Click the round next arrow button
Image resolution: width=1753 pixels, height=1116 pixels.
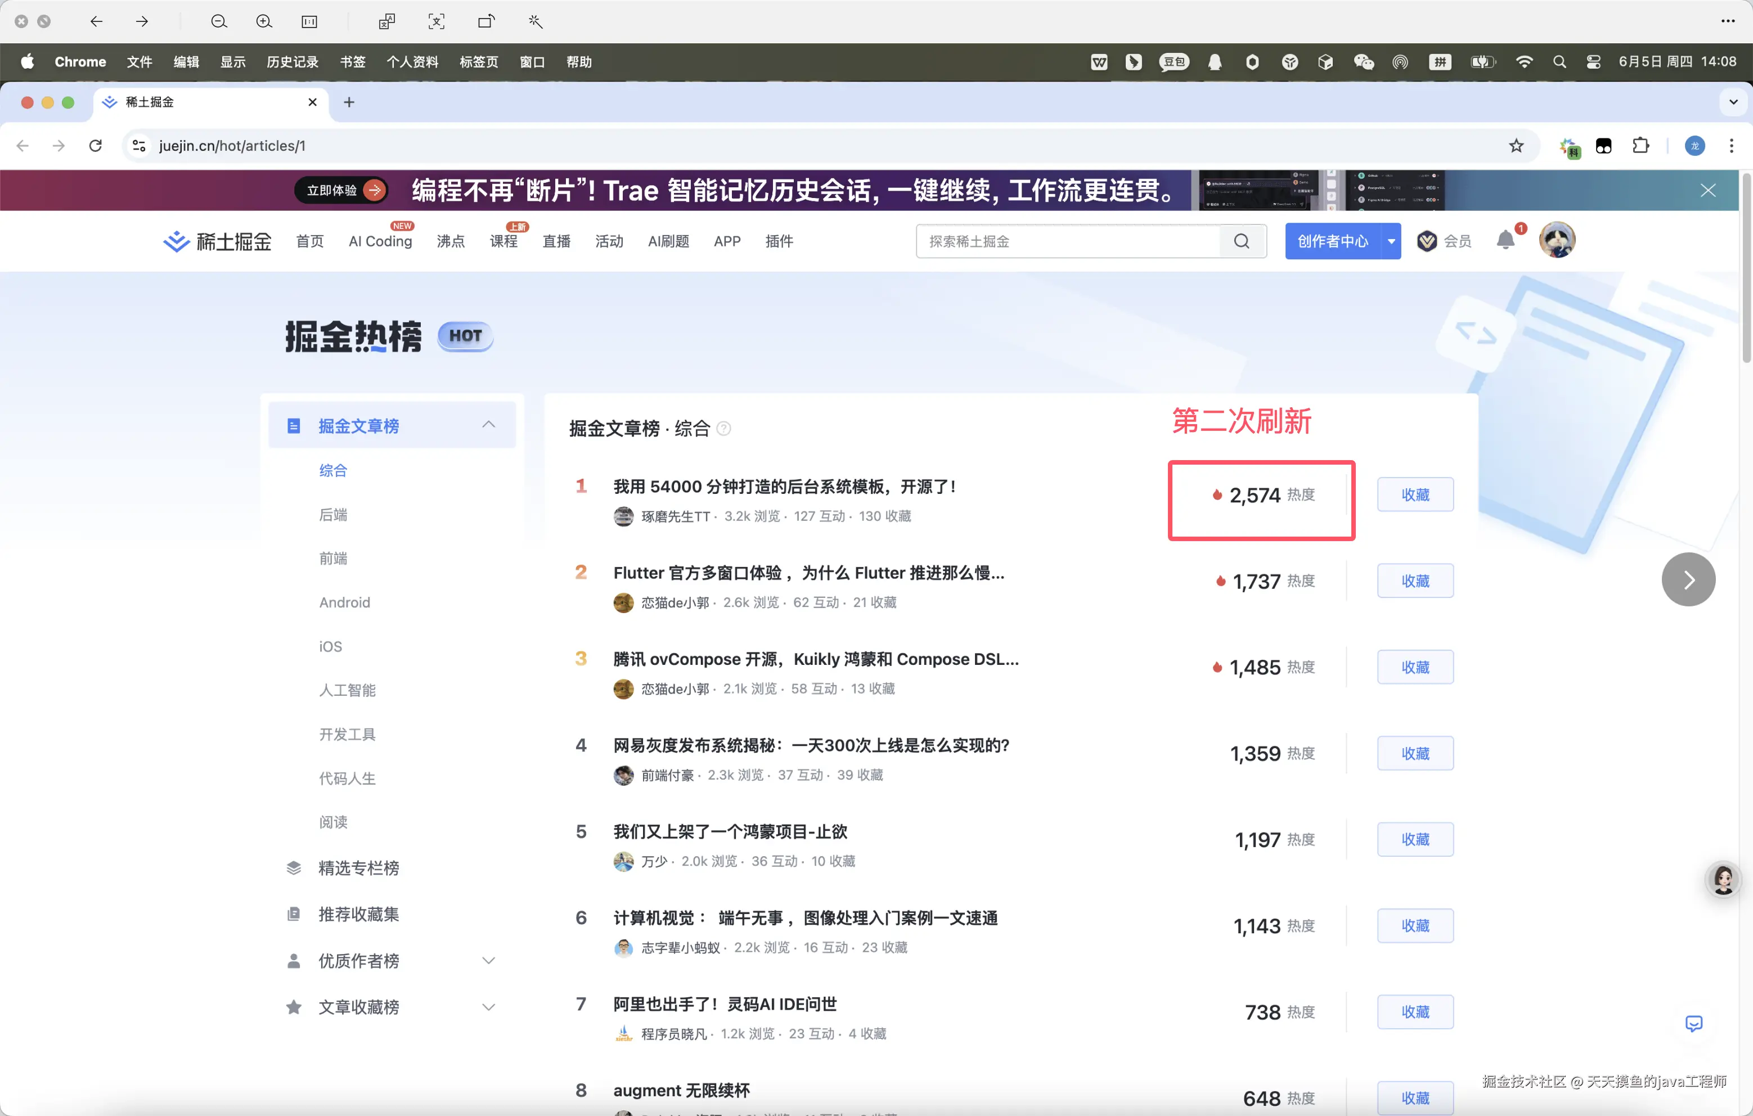point(1688,579)
